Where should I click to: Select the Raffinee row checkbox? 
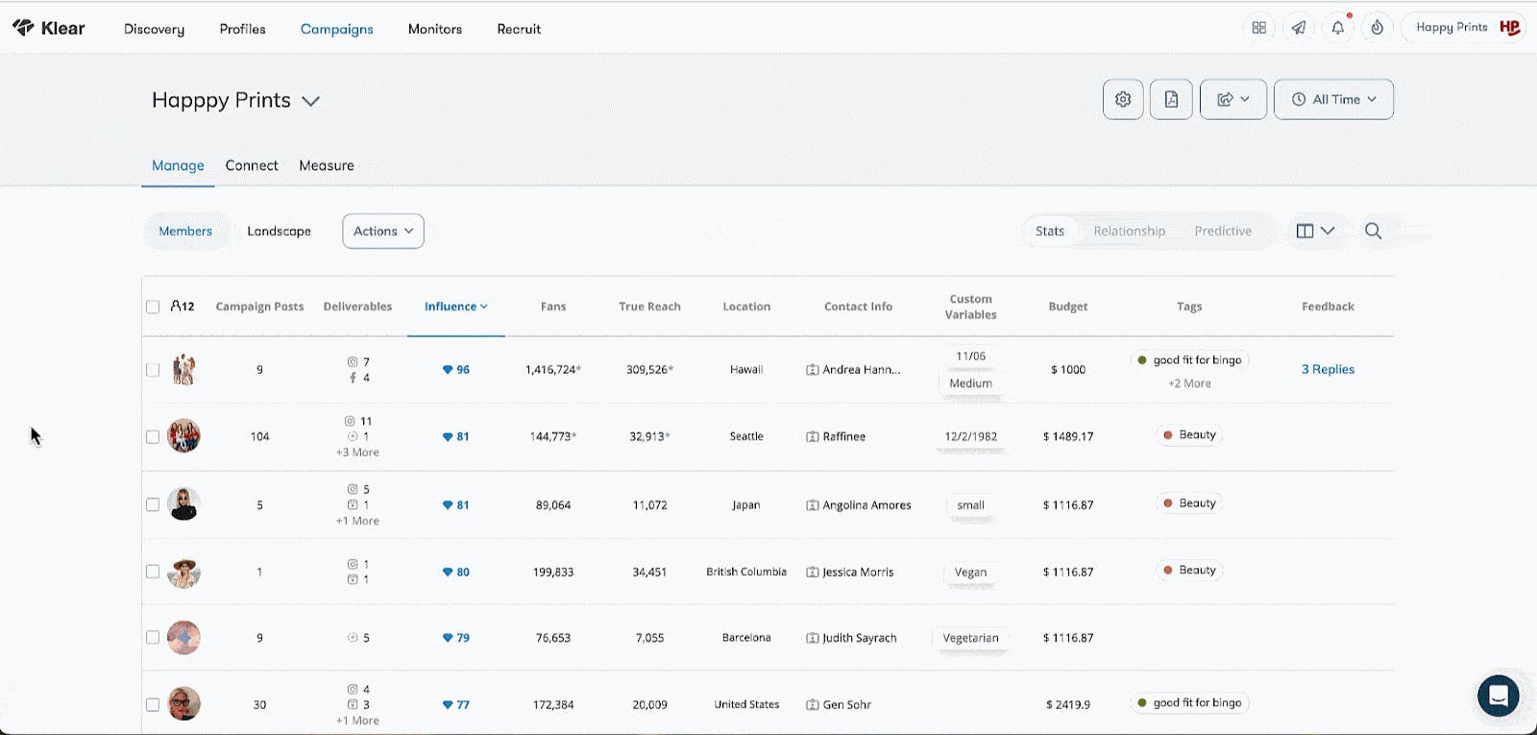tap(153, 436)
